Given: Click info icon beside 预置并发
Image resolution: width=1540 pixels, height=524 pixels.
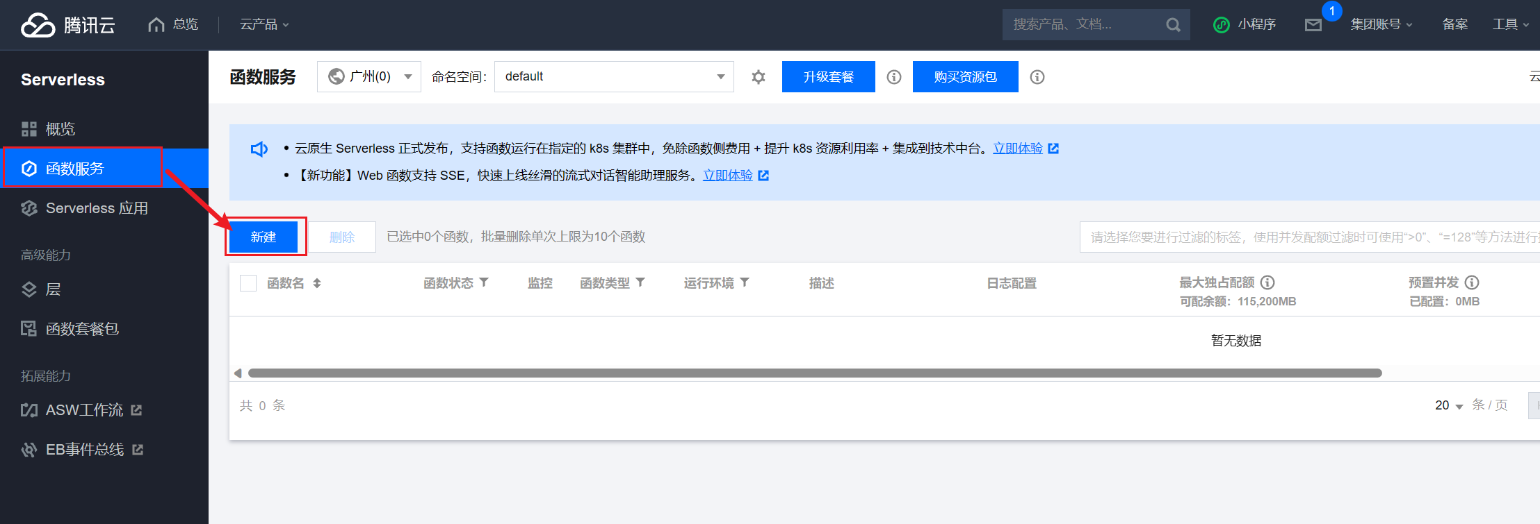Looking at the screenshot, I should pyautogui.click(x=1472, y=282).
